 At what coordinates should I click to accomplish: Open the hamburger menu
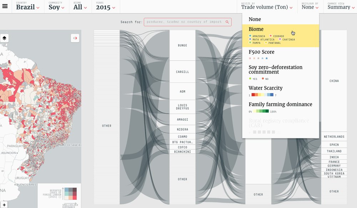[5, 6]
